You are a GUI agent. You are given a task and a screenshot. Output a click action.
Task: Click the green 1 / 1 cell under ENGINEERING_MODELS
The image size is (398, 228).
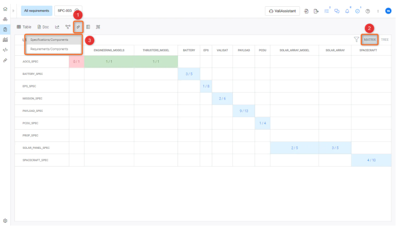(x=109, y=61)
